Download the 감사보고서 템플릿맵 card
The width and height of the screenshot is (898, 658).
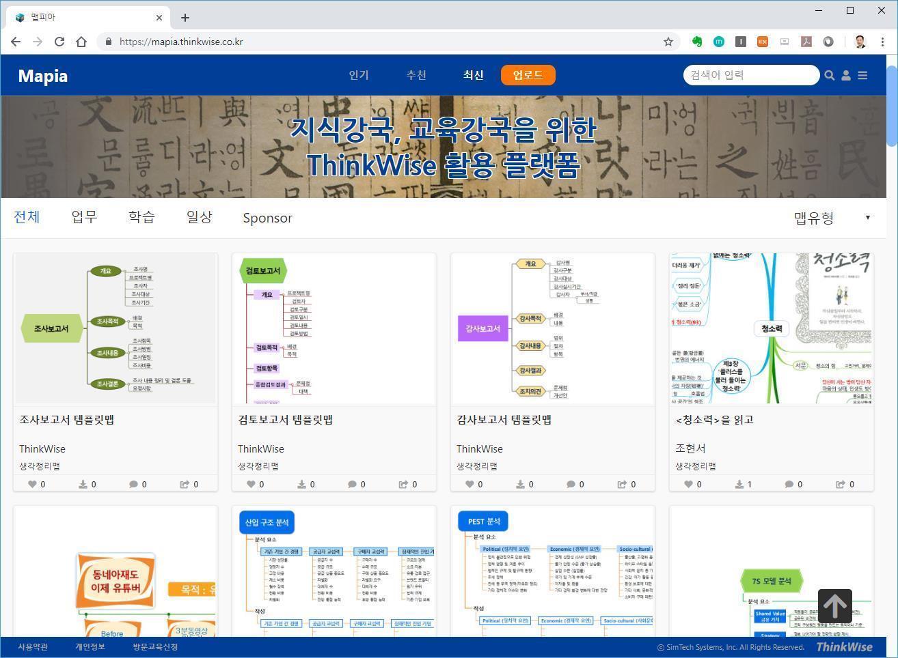point(520,484)
